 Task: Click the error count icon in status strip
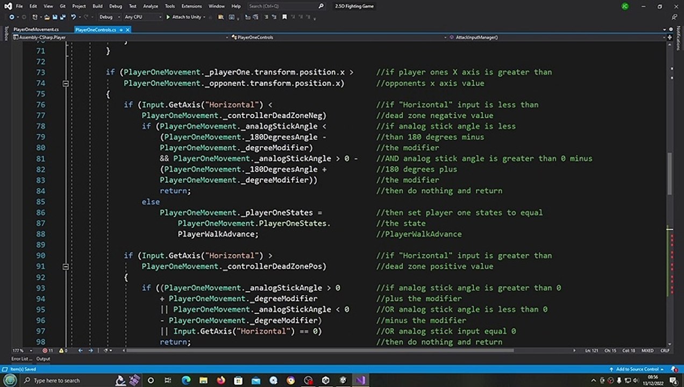(x=45, y=350)
